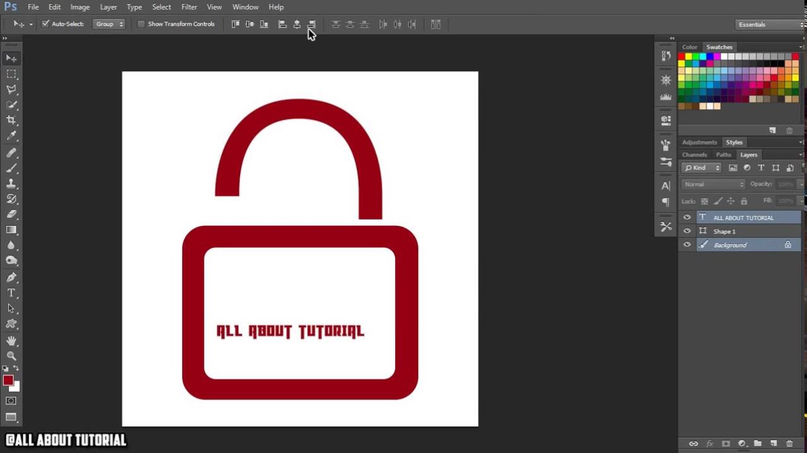
Task: Open the Kind filter dropdown
Action: (701, 167)
